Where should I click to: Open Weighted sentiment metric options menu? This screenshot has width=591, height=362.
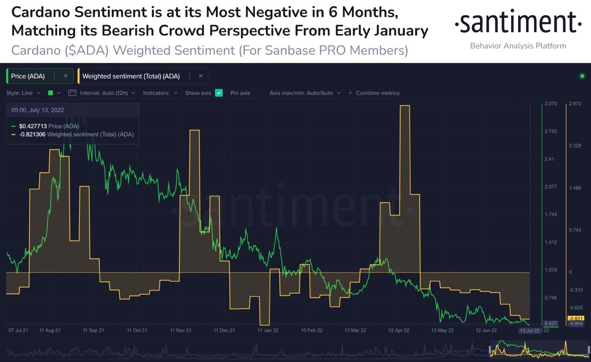pyautogui.click(x=189, y=76)
